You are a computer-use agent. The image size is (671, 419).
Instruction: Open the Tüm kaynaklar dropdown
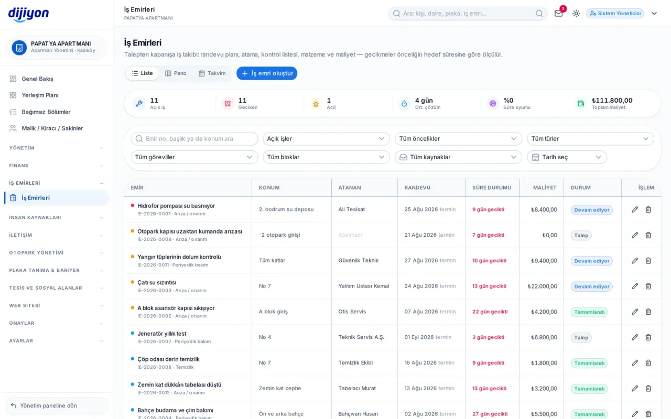[x=458, y=157]
